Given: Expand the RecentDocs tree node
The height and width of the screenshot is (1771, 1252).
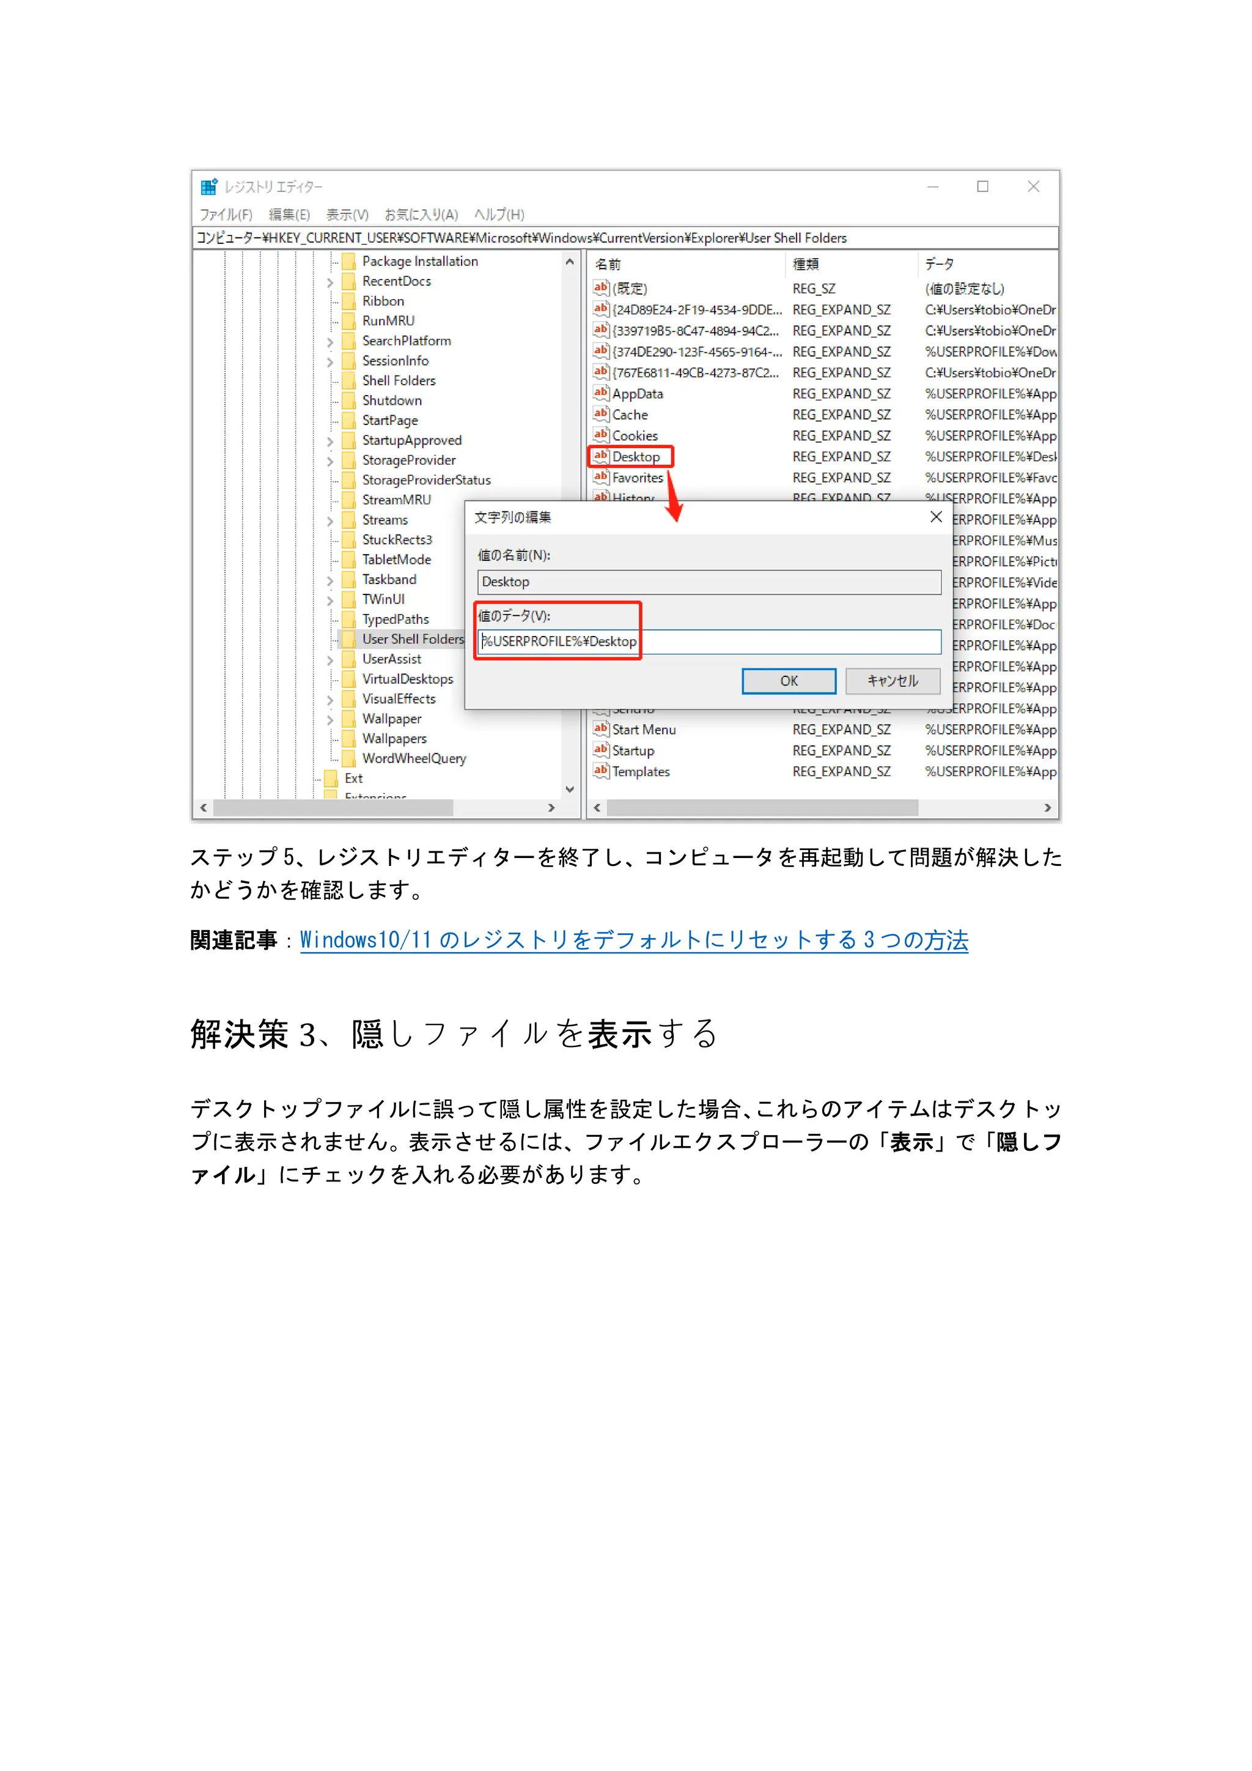Looking at the screenshot, I should point(330,283).
